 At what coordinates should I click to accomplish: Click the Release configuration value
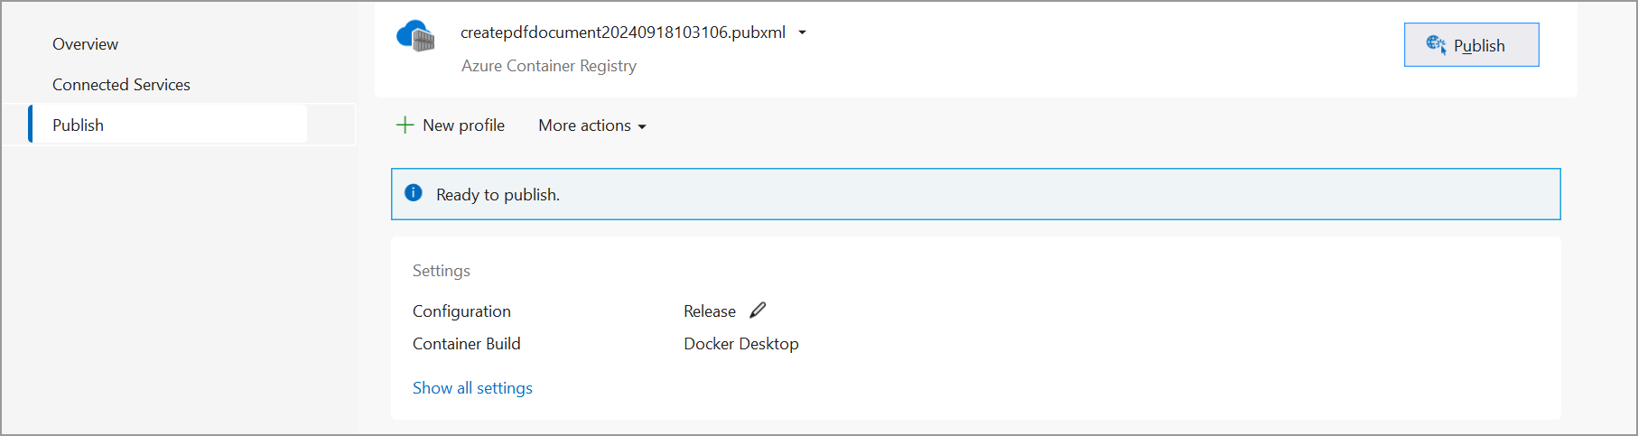(x=710, y=311)
